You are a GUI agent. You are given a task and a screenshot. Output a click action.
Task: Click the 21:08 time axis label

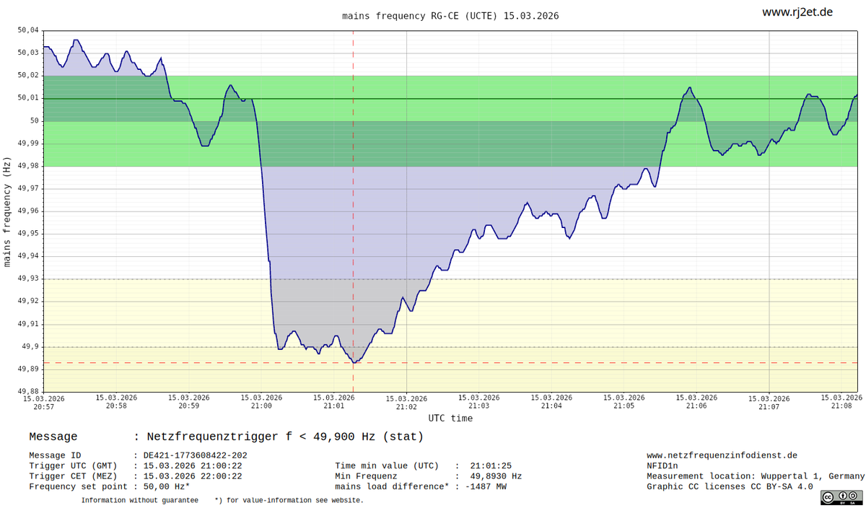[x=841, y=401]
